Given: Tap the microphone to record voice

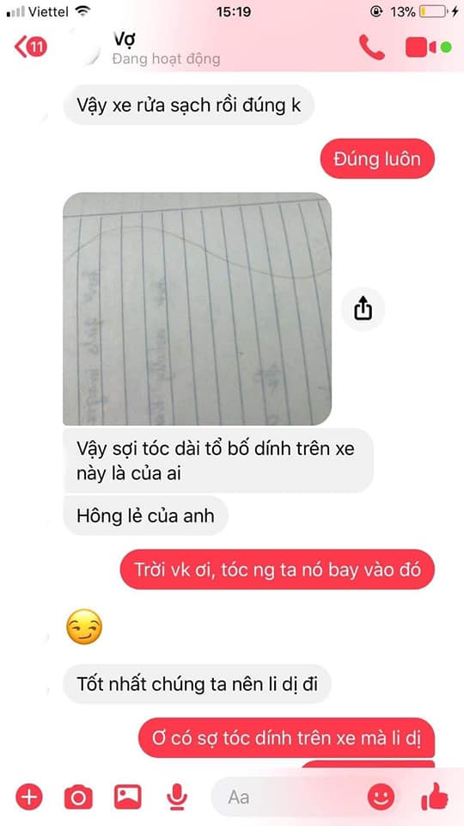Looking at the screenshot, I should [177, 797].
